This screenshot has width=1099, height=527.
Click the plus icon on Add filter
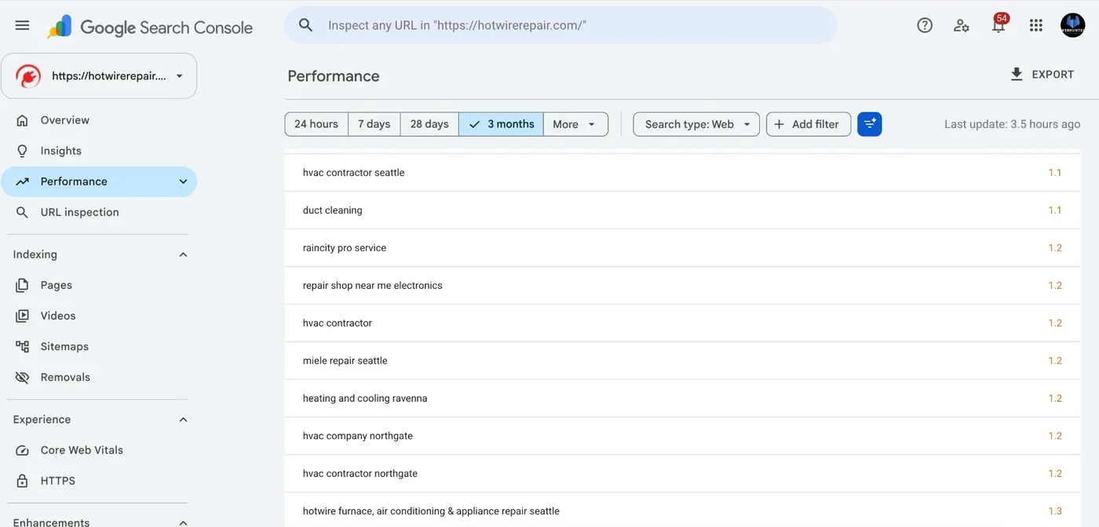point(779,124)
